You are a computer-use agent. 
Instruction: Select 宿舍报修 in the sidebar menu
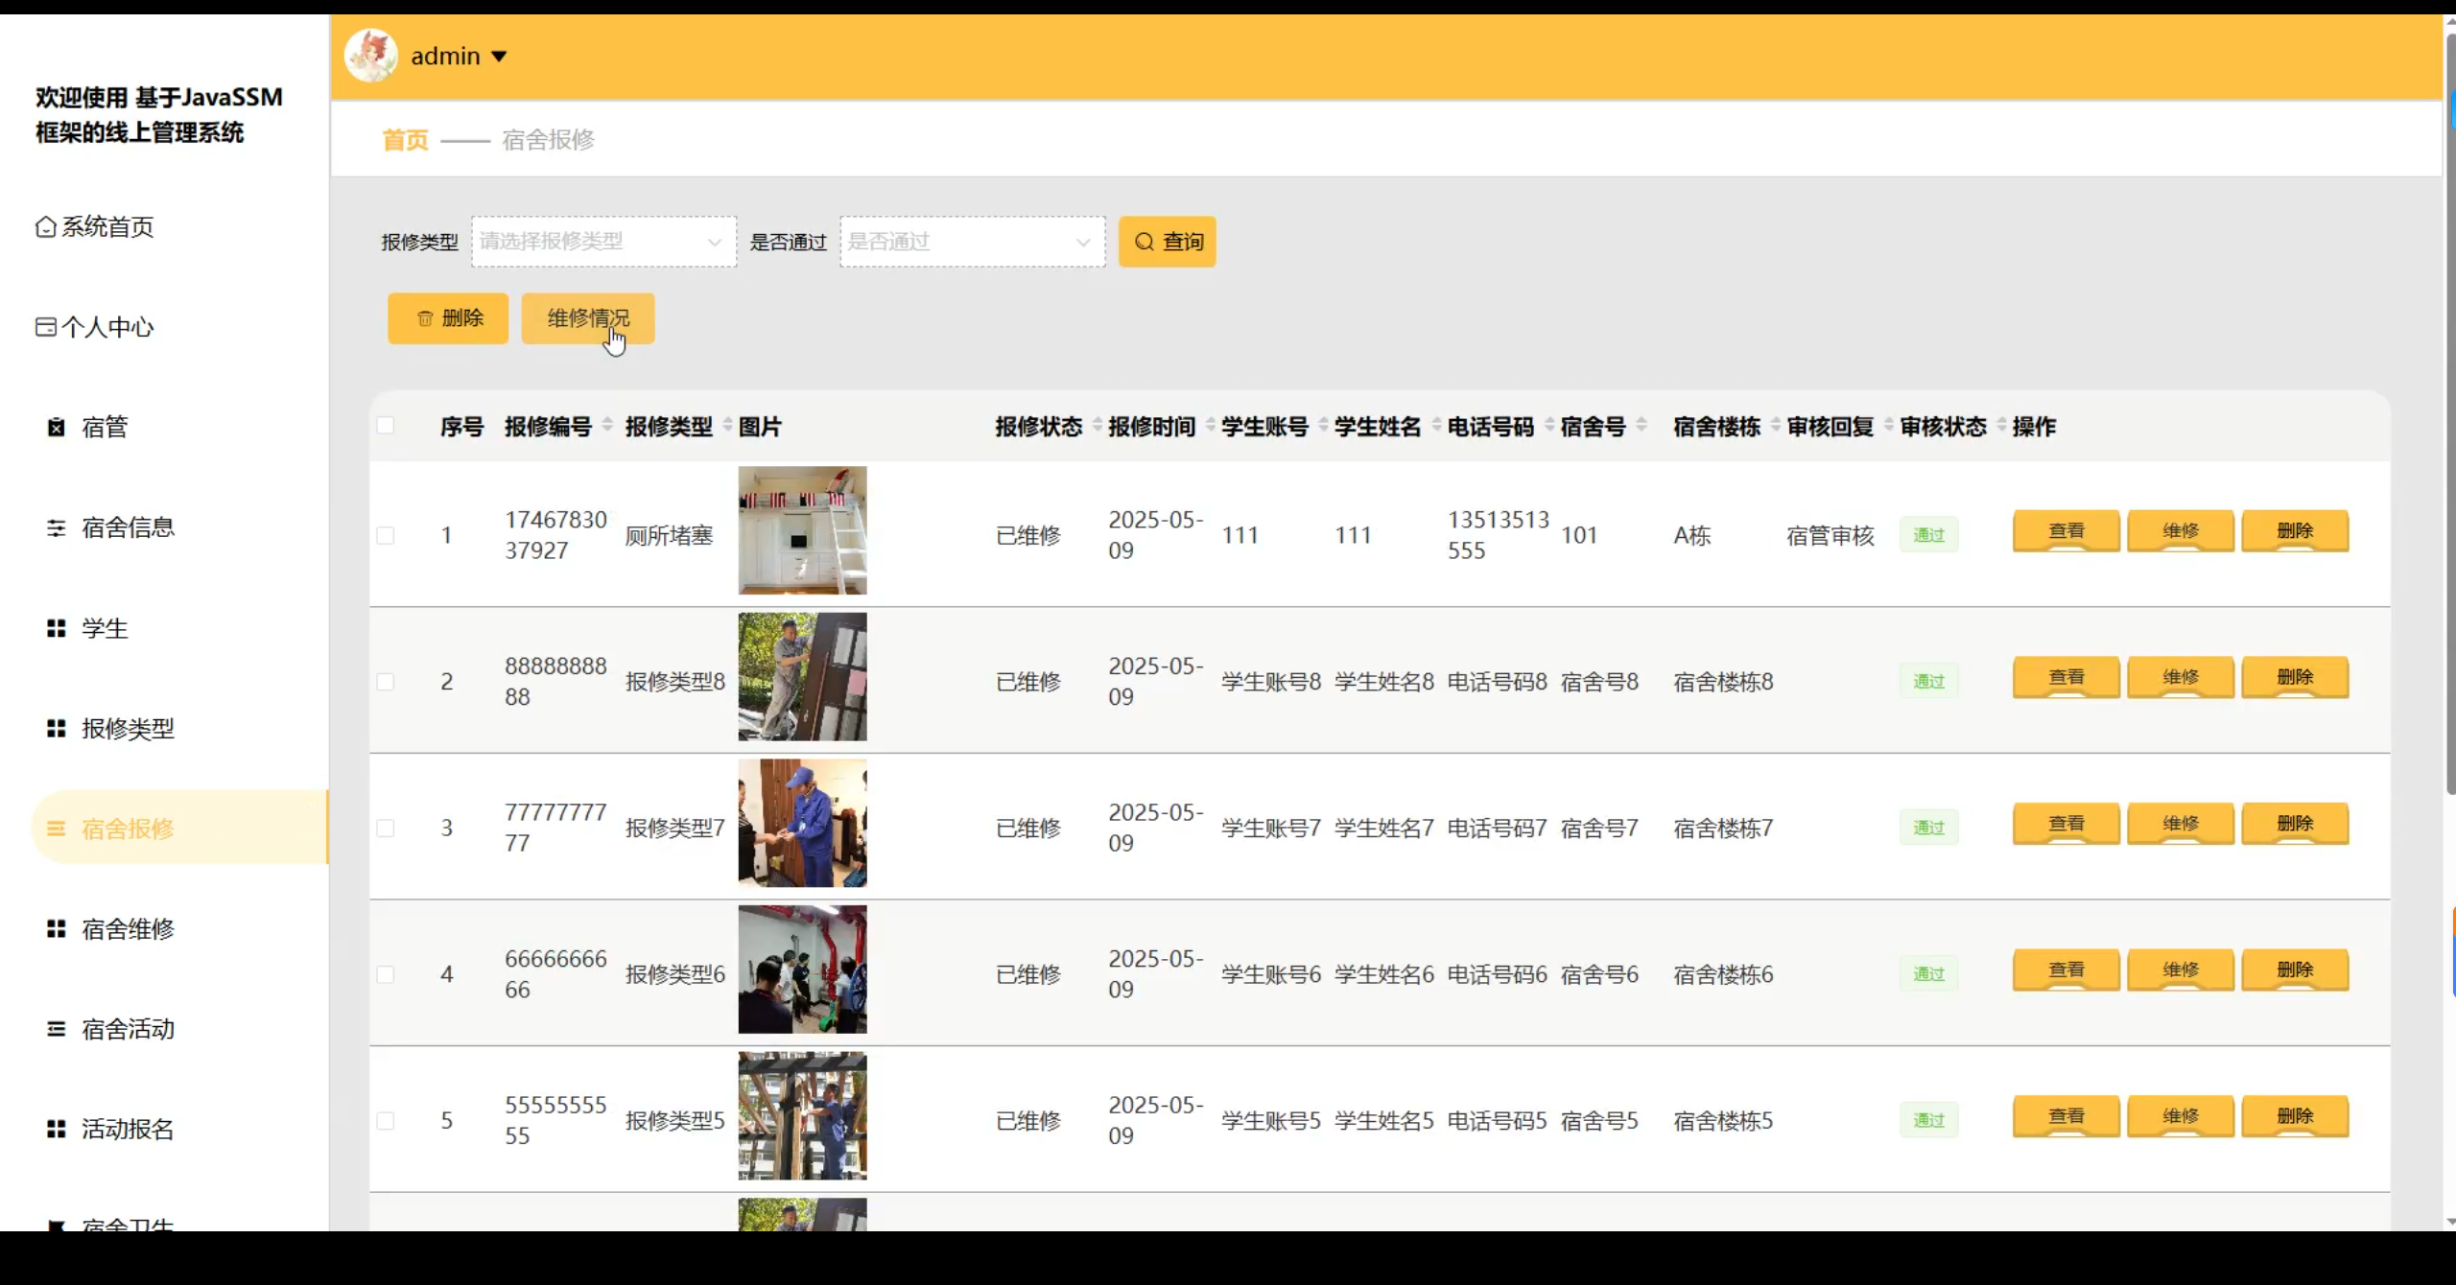[129, 828]
